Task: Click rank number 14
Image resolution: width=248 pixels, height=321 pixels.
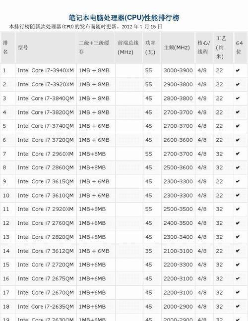Action: coord(6,251)
